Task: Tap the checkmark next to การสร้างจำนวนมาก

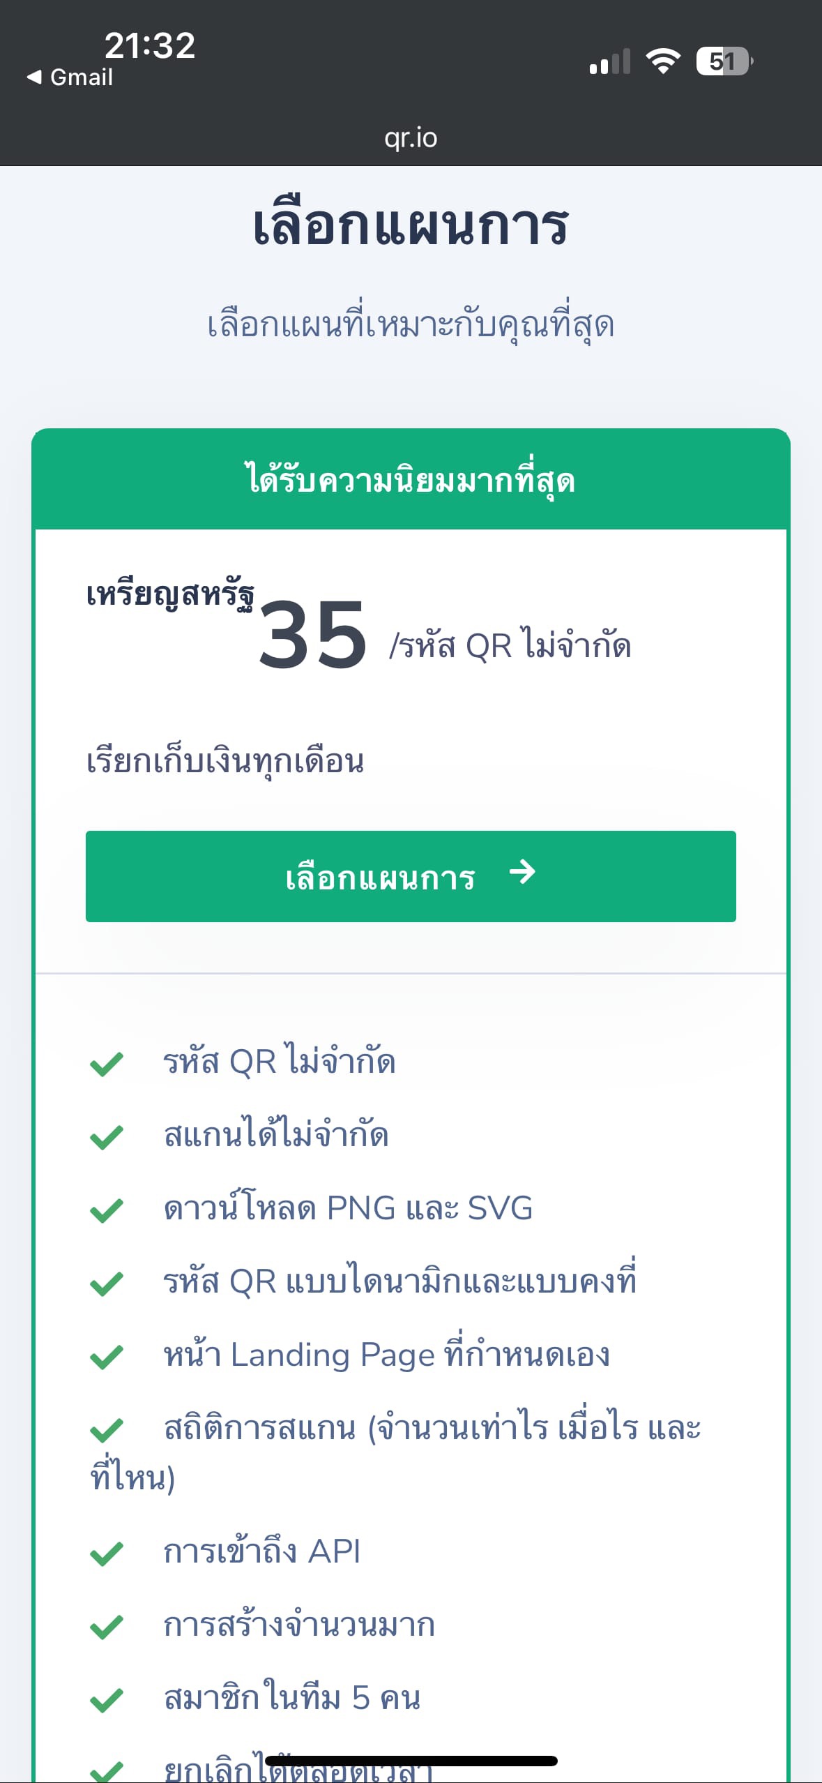Action: (107, 1627)
